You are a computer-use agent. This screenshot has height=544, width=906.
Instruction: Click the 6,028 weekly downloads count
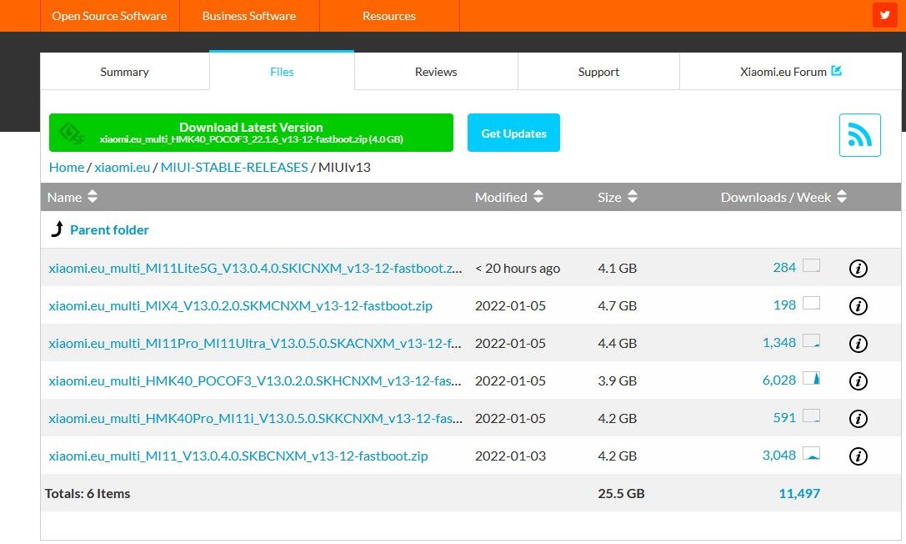(x=778, y=380)
